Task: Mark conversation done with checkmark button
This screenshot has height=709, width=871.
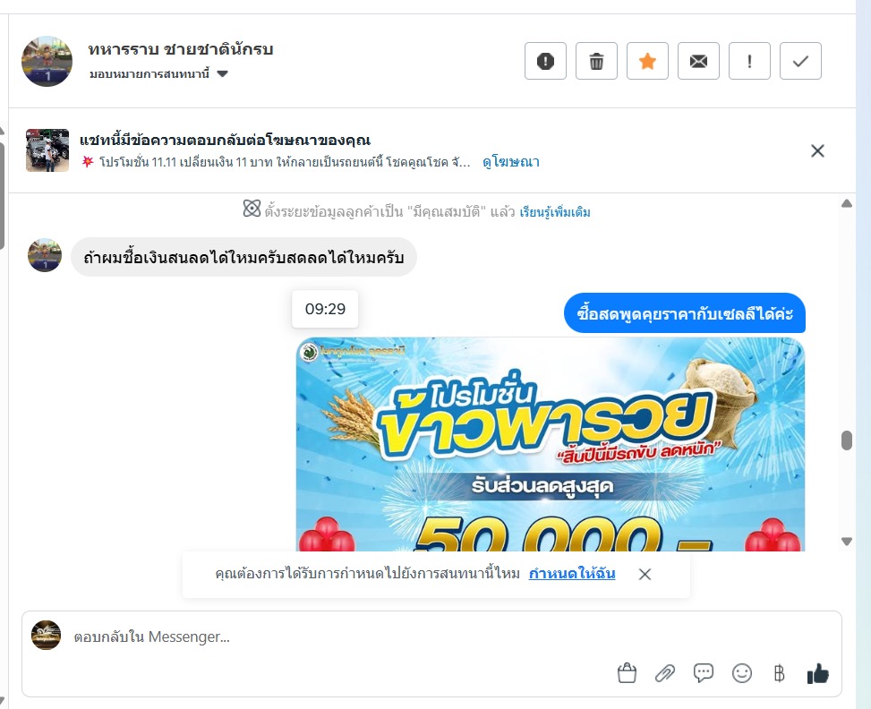Action: pos(800,61)
